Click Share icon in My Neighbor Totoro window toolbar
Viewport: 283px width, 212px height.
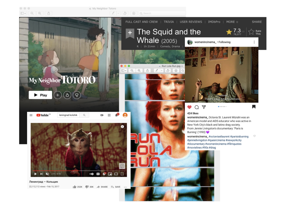pos(49,13)
